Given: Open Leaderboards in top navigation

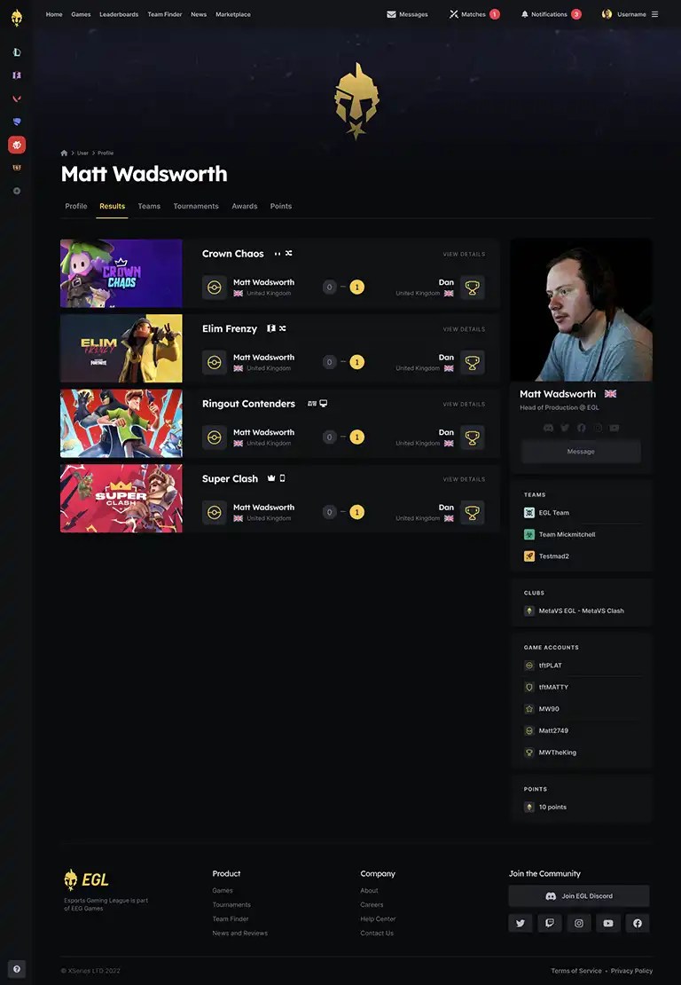Looking at the screenshot, I should [119, 14].
